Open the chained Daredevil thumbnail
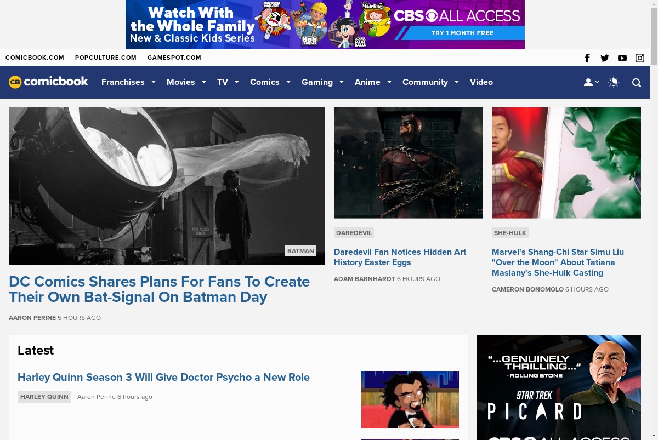658x440 pixels. 409,163
